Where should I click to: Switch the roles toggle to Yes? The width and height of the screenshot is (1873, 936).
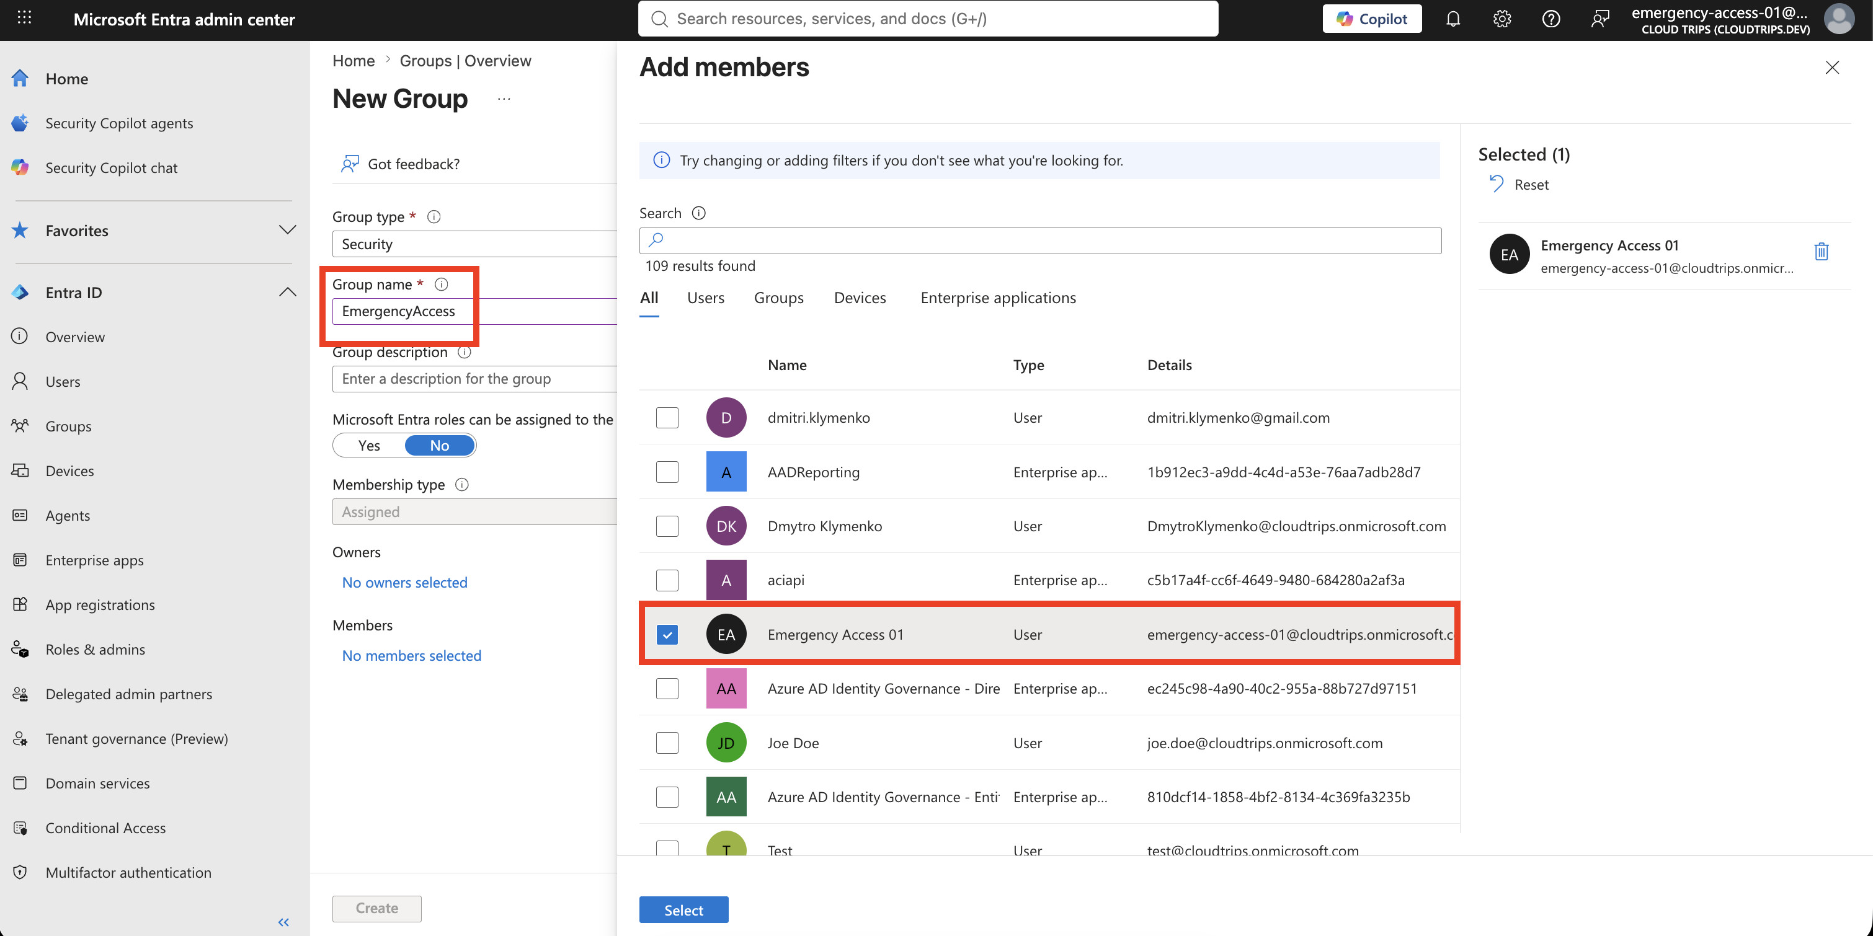pyautogui.click(x=370, y=446)
